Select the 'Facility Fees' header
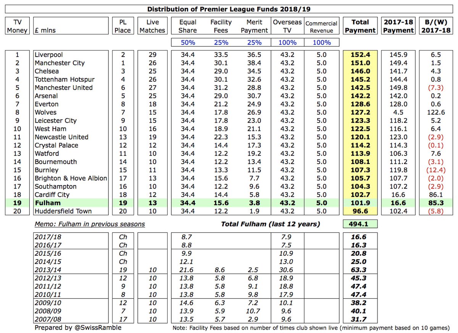Viewport: 458px width, 333px height. [x=221, y=26]
